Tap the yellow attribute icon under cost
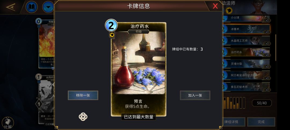Image resolution: width=290 pixels, height=130 pixels. pyautogui.click(x=112, y=35)
